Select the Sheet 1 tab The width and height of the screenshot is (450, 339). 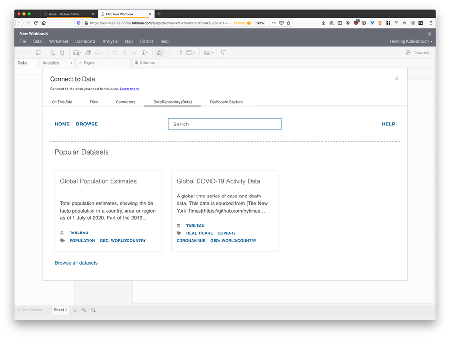pyautogui.click(x=60, y=310)
